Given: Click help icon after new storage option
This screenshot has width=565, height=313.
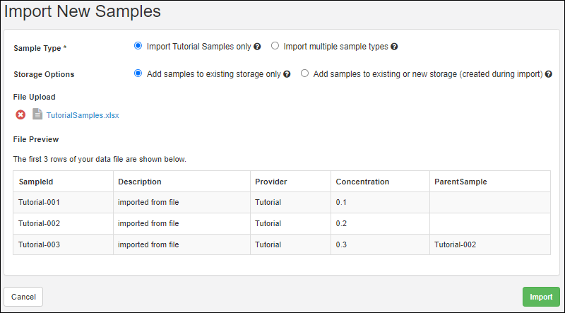Looking at the screenshot, I should click(x=548, y=74).
